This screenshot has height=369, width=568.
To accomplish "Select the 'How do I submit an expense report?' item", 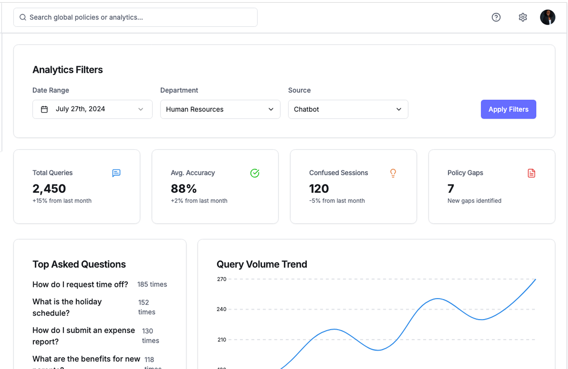I will pos(83,336).
